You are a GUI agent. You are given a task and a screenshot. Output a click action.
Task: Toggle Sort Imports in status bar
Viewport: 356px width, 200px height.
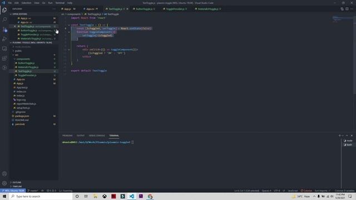pyautogui.click(x=322, y=191)
